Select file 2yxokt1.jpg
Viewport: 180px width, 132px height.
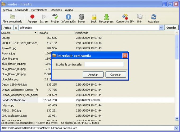[9, 48]
